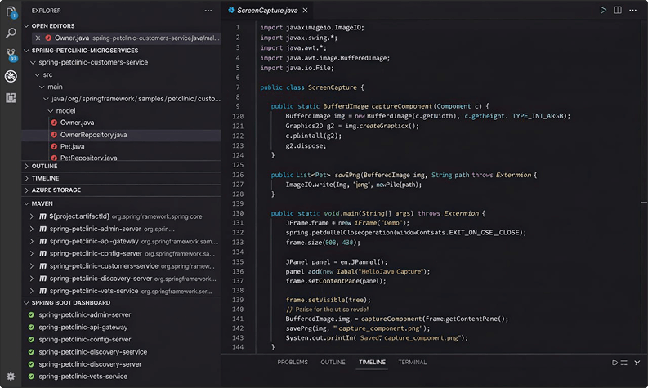This screenshot has width=648, height=388.
Task: Switch to the Problems panel tab
Action: 292,362
